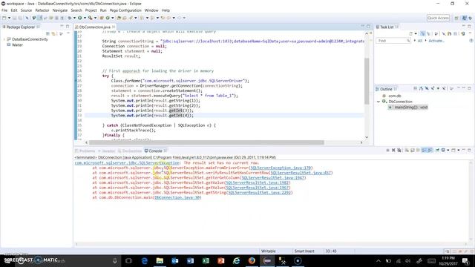
Task: Select the Waiter project in Package Explorer
Action: [17, 44]
